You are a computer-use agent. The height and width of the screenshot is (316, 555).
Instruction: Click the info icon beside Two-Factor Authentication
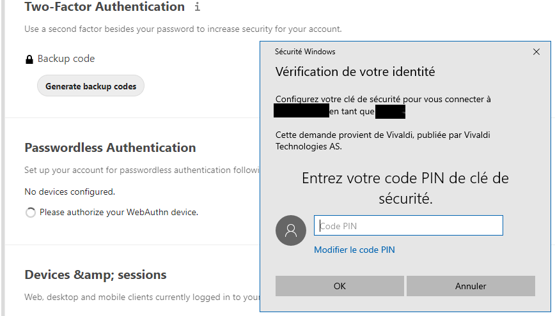[x=197, y=7]
